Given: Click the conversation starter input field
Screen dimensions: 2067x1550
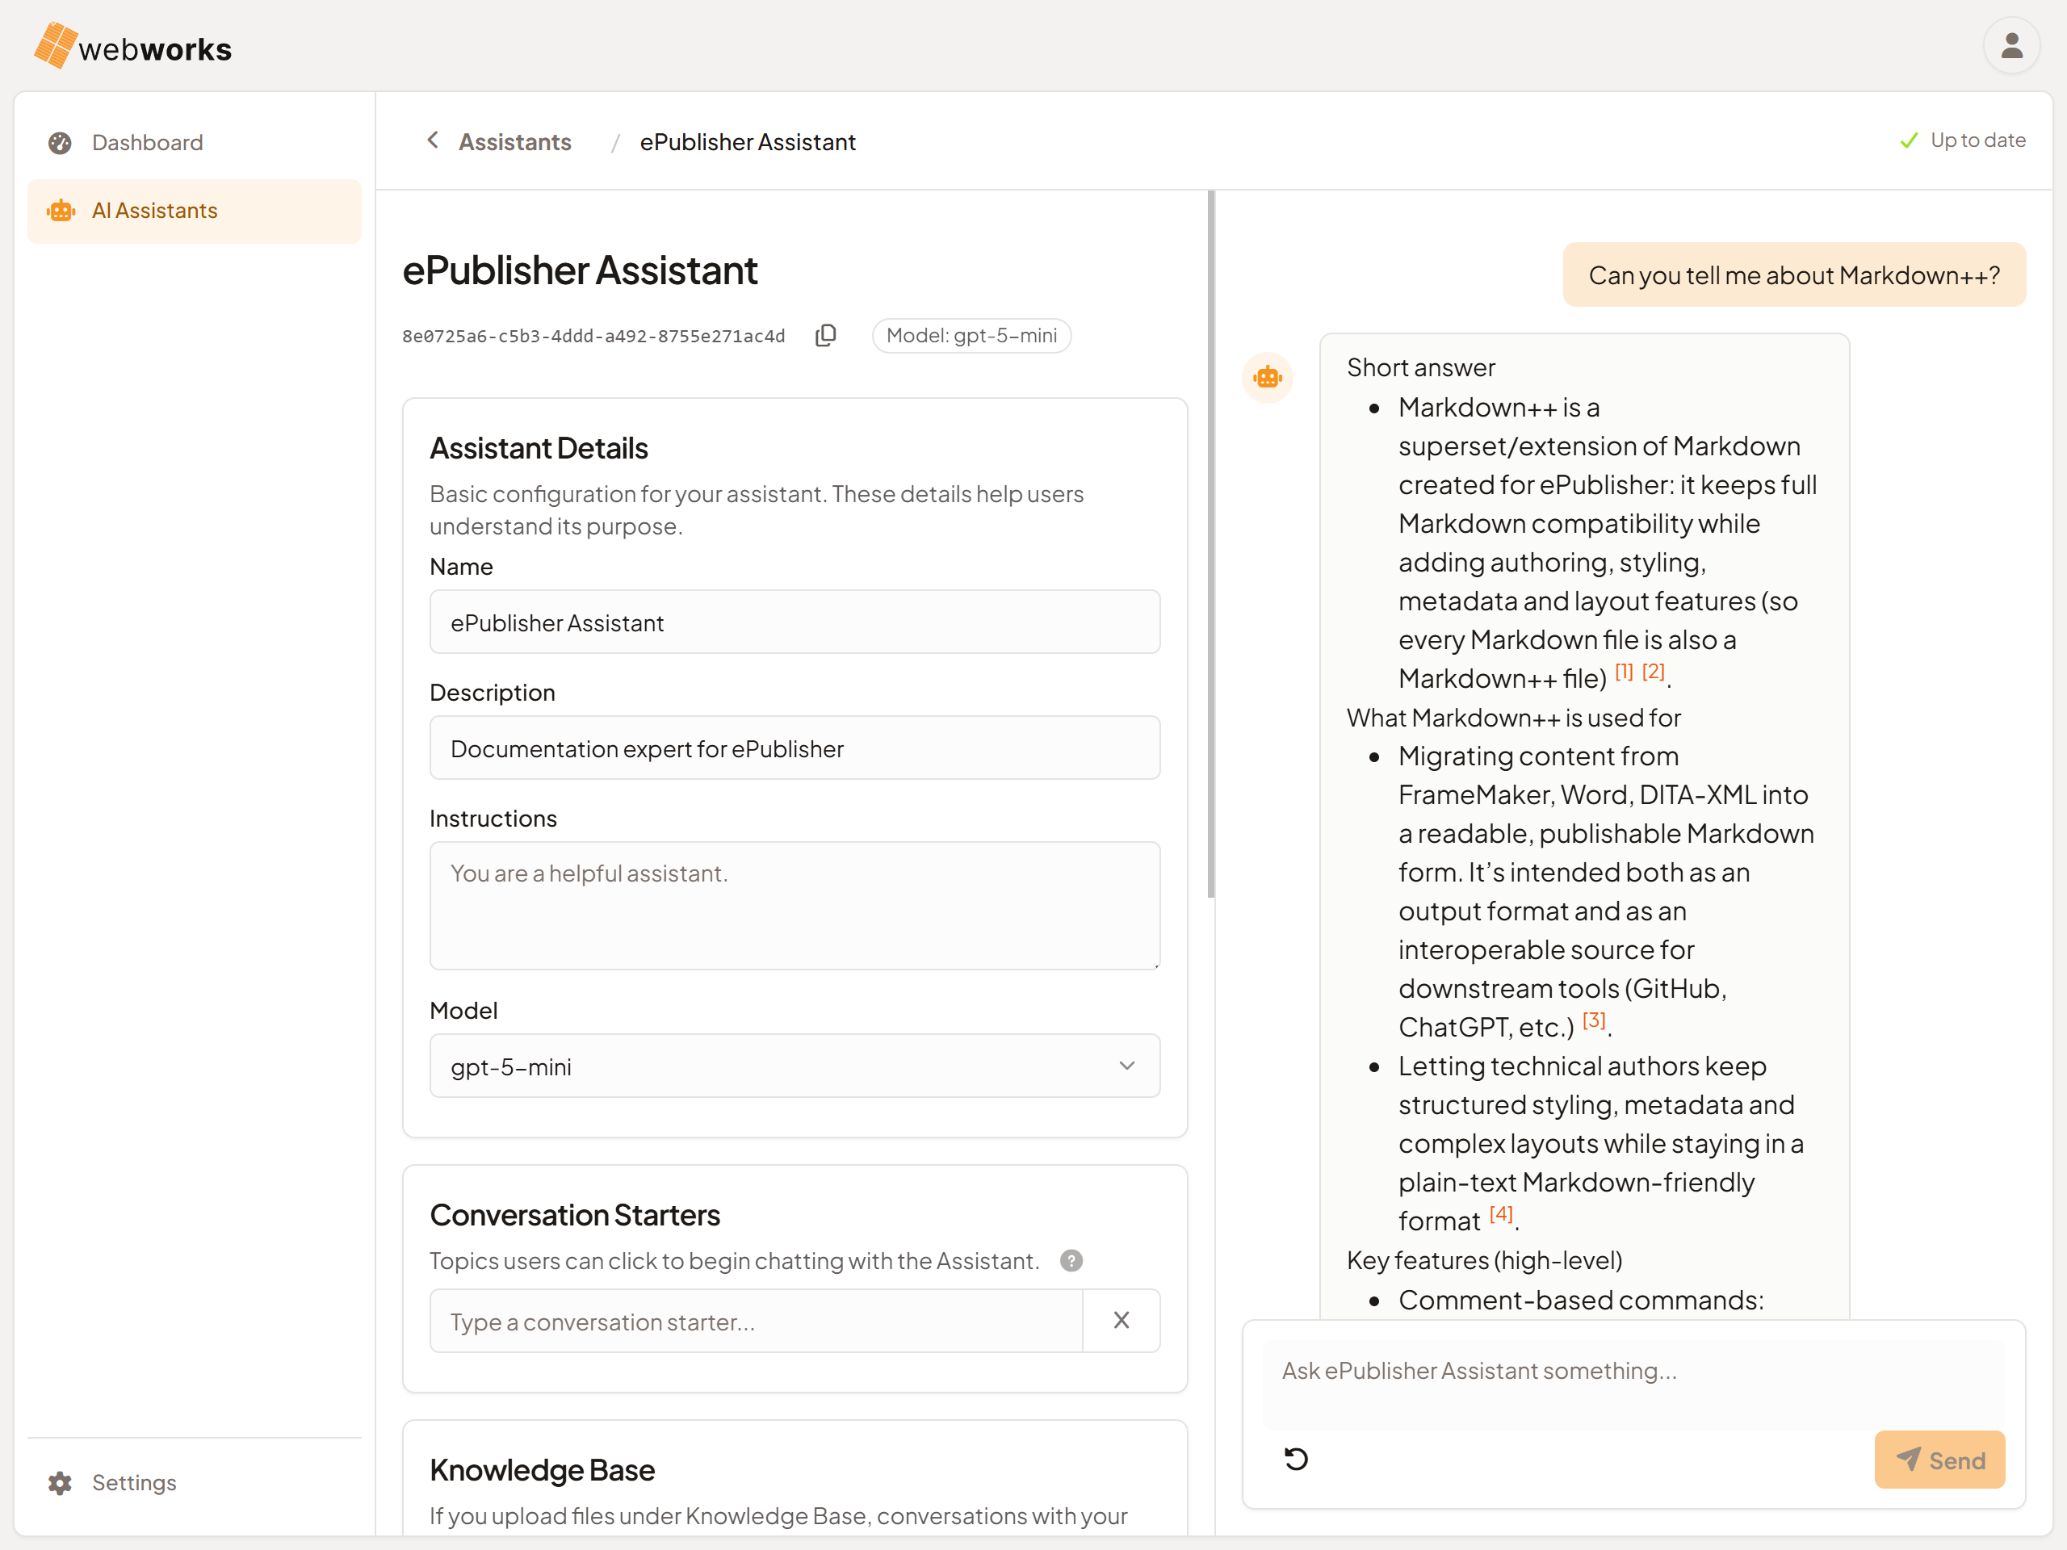Looking at the screenshot, I should [755, 1321].
